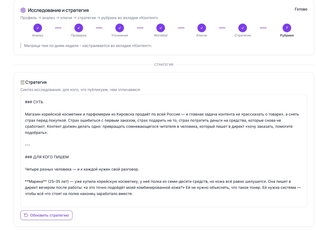
Task: Select the Wordstat step label
Action: coord(160,35)
